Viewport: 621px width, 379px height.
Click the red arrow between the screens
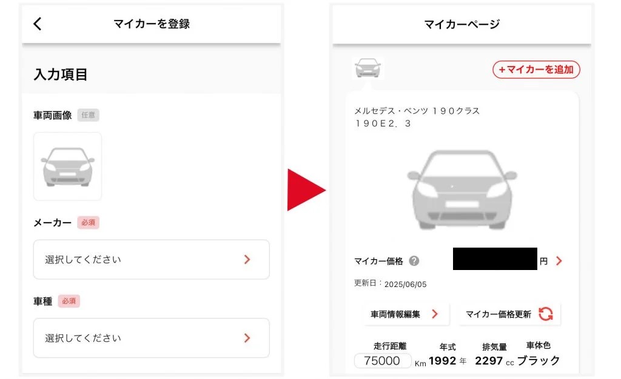tap(306, 189)
